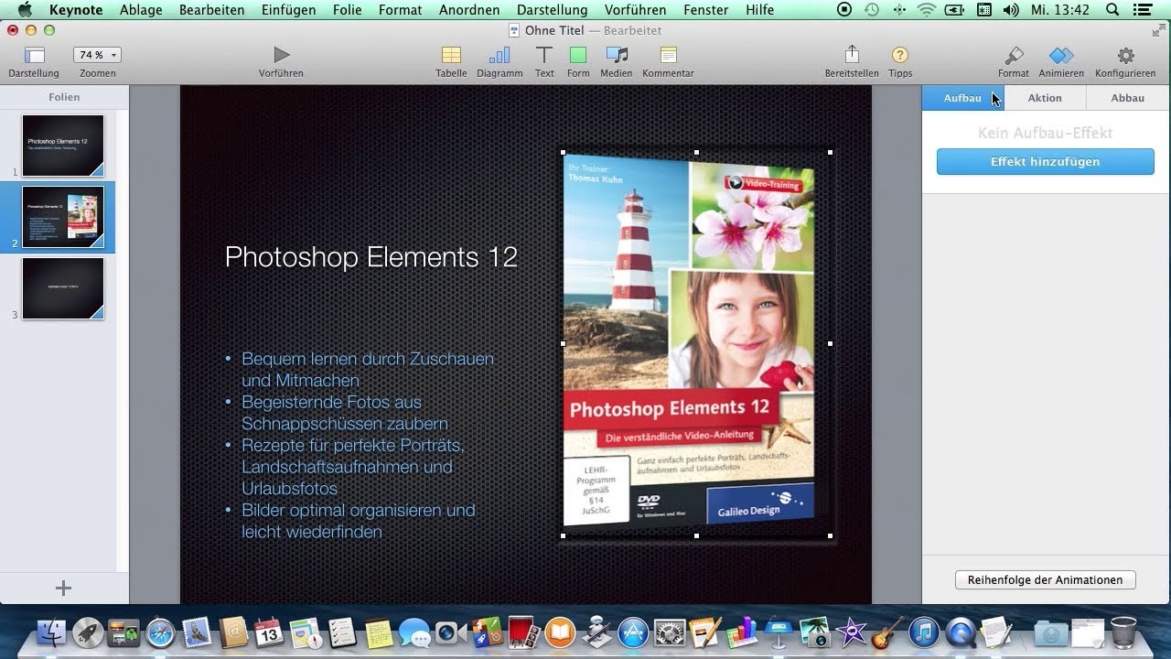This screenshot has width=1171, height=659.
Task: Open the Fenster menu
Action: (706, 10)
